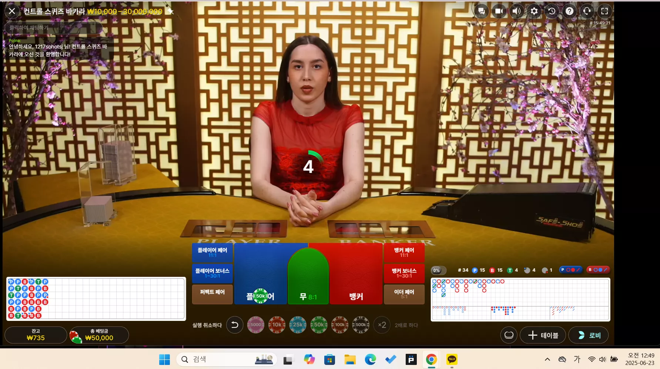The height and width of the screenshot is (369, 660).
Task: Open Microsoft Store from the taskbar
Action: (329, 359)
